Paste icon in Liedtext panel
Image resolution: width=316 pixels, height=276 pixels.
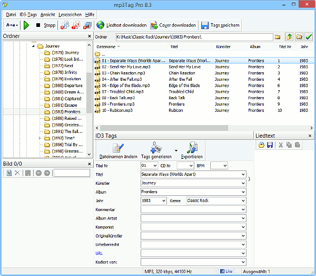pyautogui.click(x=298, y=145)
